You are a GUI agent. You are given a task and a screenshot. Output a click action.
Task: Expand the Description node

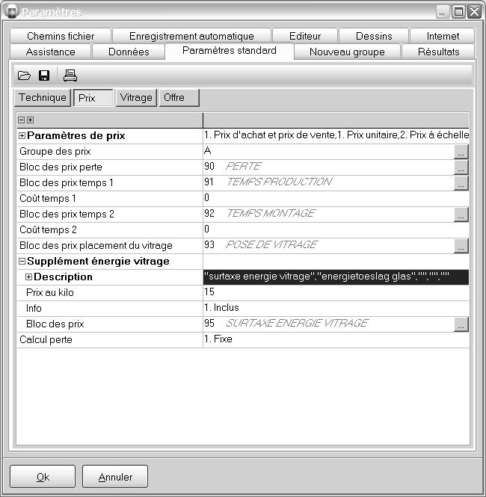[x=28, y=277]
